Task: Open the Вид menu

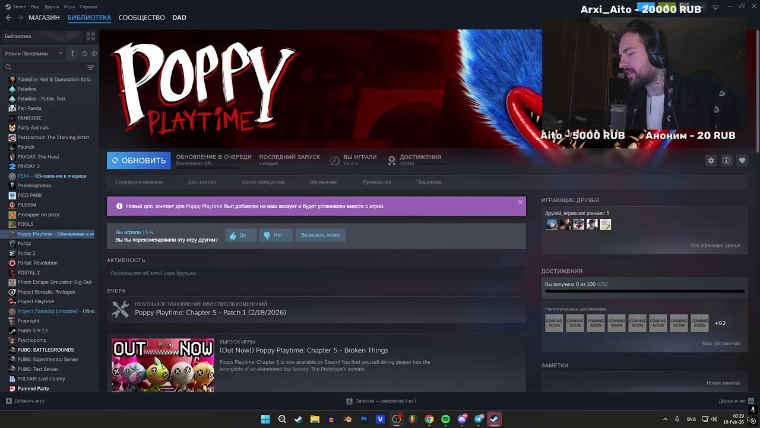Action: point(35,7)
